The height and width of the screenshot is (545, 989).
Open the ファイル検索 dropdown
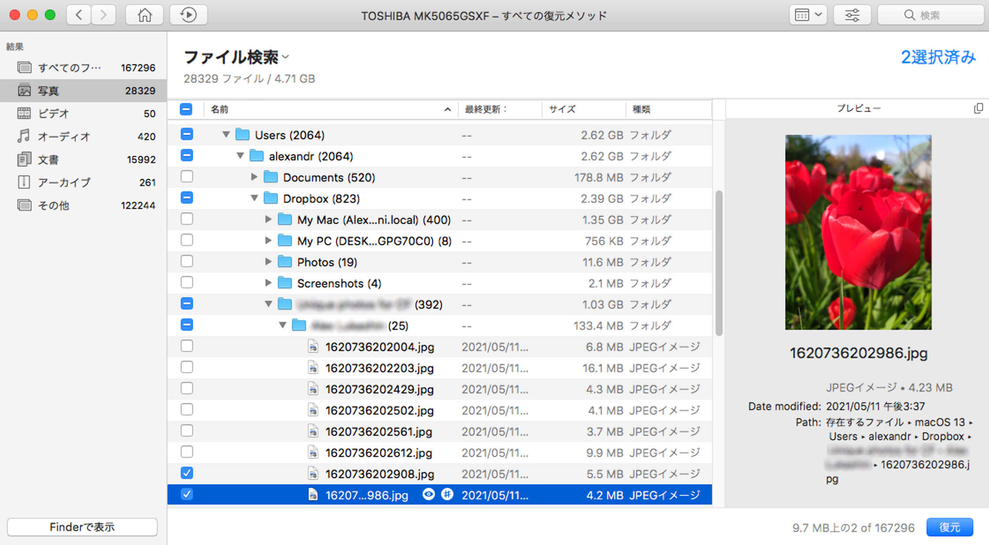[286, 57]
